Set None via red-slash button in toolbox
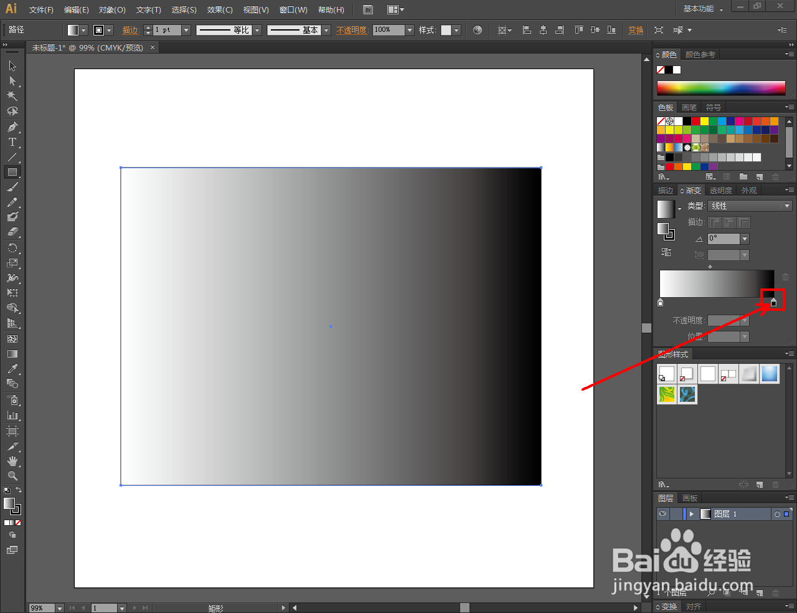The height and width of the screenshot is (613, 797). [18, 523]
